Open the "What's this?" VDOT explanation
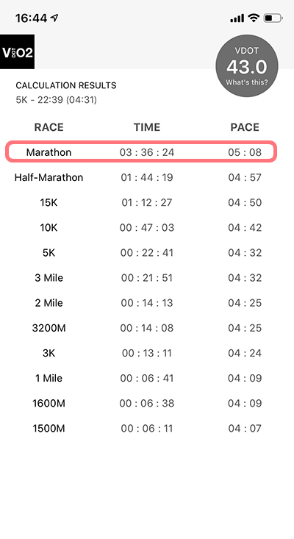Screen dimensions: 294x539 click(247, 82)
